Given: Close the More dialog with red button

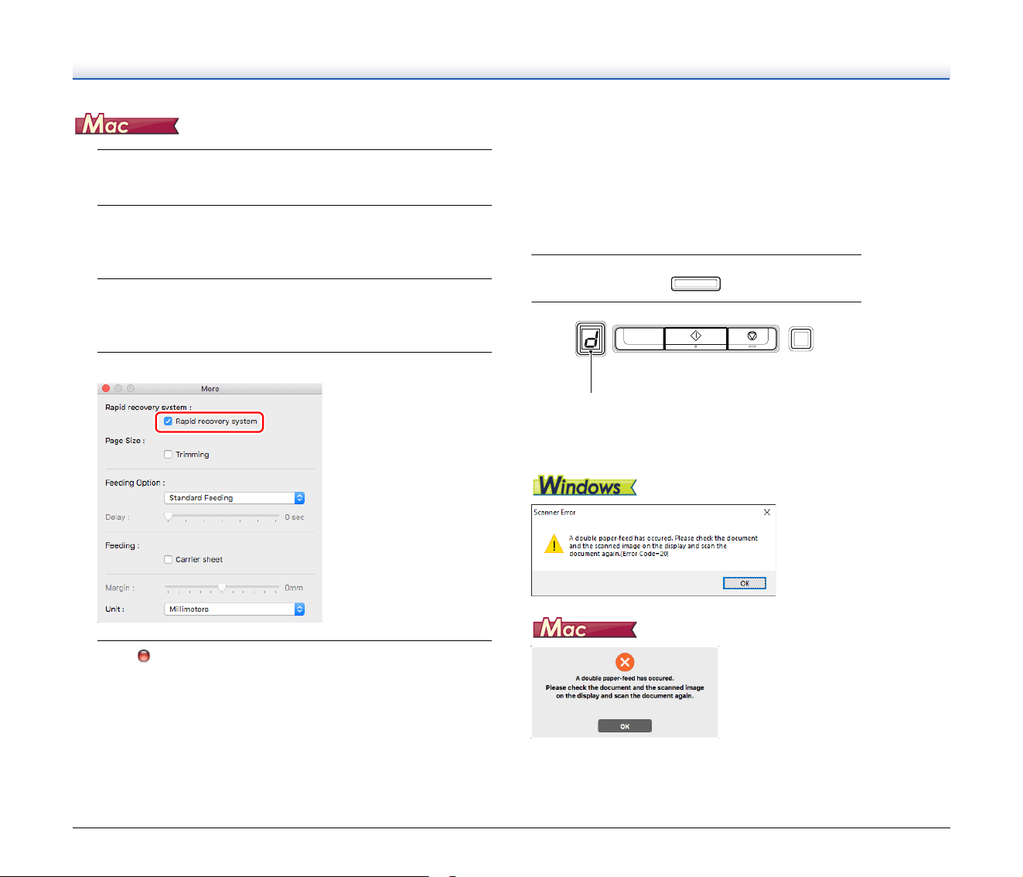Looking at the screenshot, I should (x=106, y=388).
